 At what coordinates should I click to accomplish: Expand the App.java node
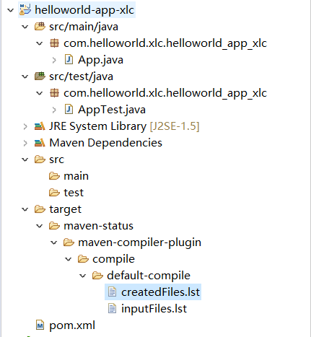(54, 60)
